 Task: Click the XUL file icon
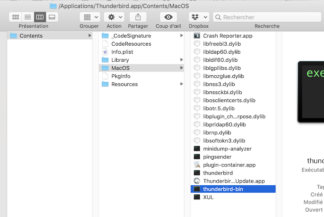197,197
